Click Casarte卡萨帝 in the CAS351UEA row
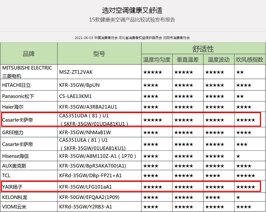The image size is (266, 212). click(18, 144)
